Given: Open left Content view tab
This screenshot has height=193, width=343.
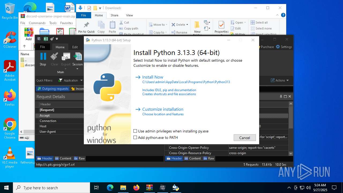Looking at the screenshot, I should [x=63, y=158].
